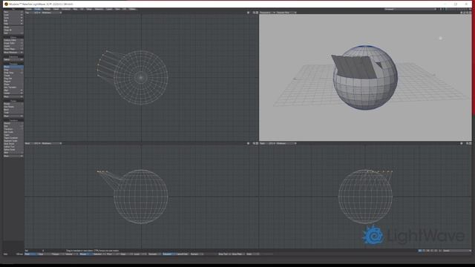Open the Help dropdown menu
This screenshot has height=267, width=475.
point(13,24)
